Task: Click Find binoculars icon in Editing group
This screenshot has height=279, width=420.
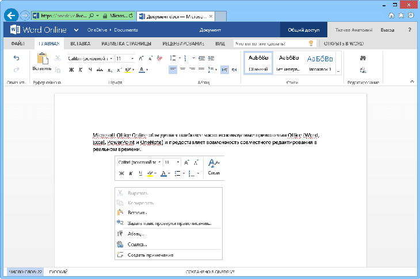Action: [x=363, y=58]
